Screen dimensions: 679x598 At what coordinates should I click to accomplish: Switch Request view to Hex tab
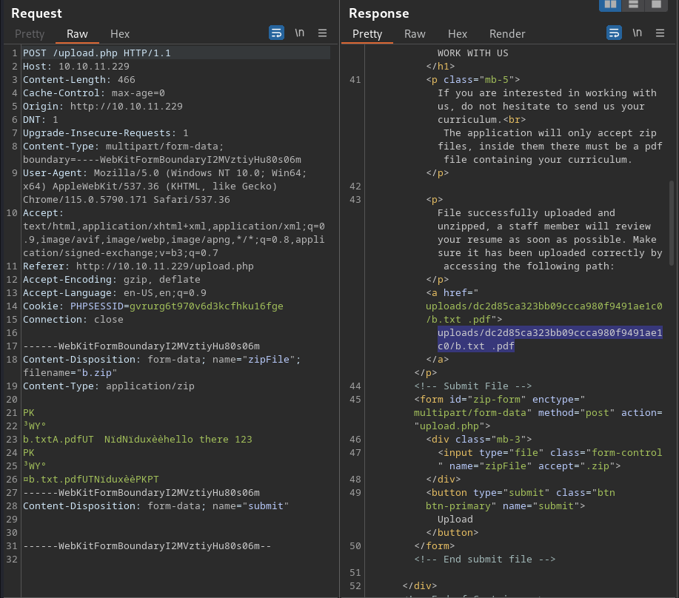pos(119,34)
